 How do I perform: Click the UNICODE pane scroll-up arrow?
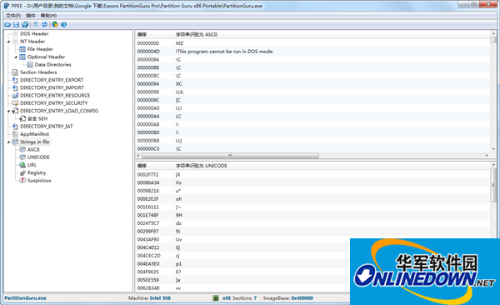tap(493, 165)
